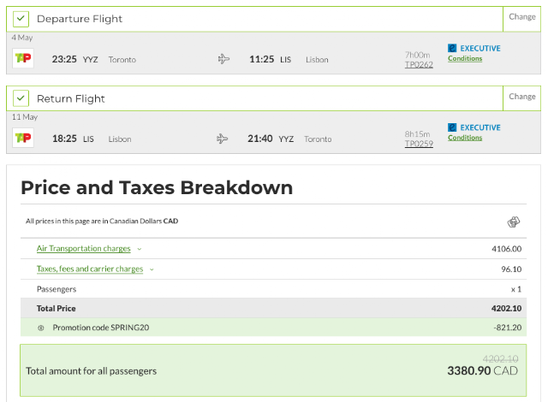This screenshot has height=402, width=548.
Task: Click the TAP airline logo on departure flight
Action: click(23, 58)
